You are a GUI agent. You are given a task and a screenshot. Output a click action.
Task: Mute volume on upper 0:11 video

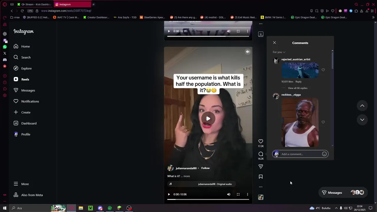coord(229,31)
